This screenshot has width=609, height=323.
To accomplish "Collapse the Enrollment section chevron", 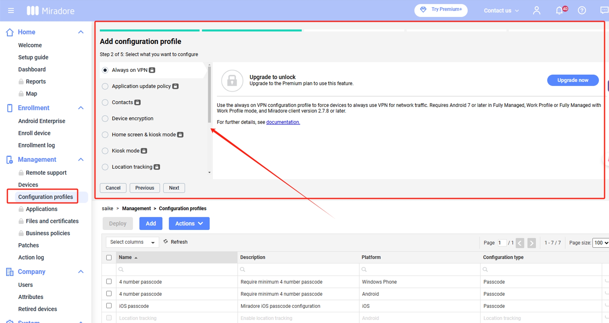I will pos(81,108).
